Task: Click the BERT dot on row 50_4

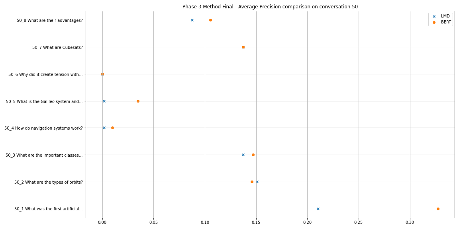Action: pyautogui.click(x=112, y=128)
